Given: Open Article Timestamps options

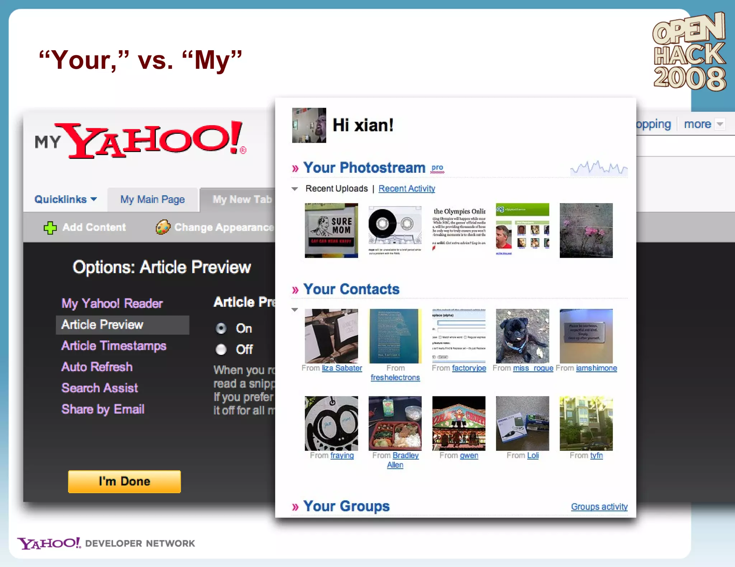Looking at the screenshot, I should tap(114, 346).
